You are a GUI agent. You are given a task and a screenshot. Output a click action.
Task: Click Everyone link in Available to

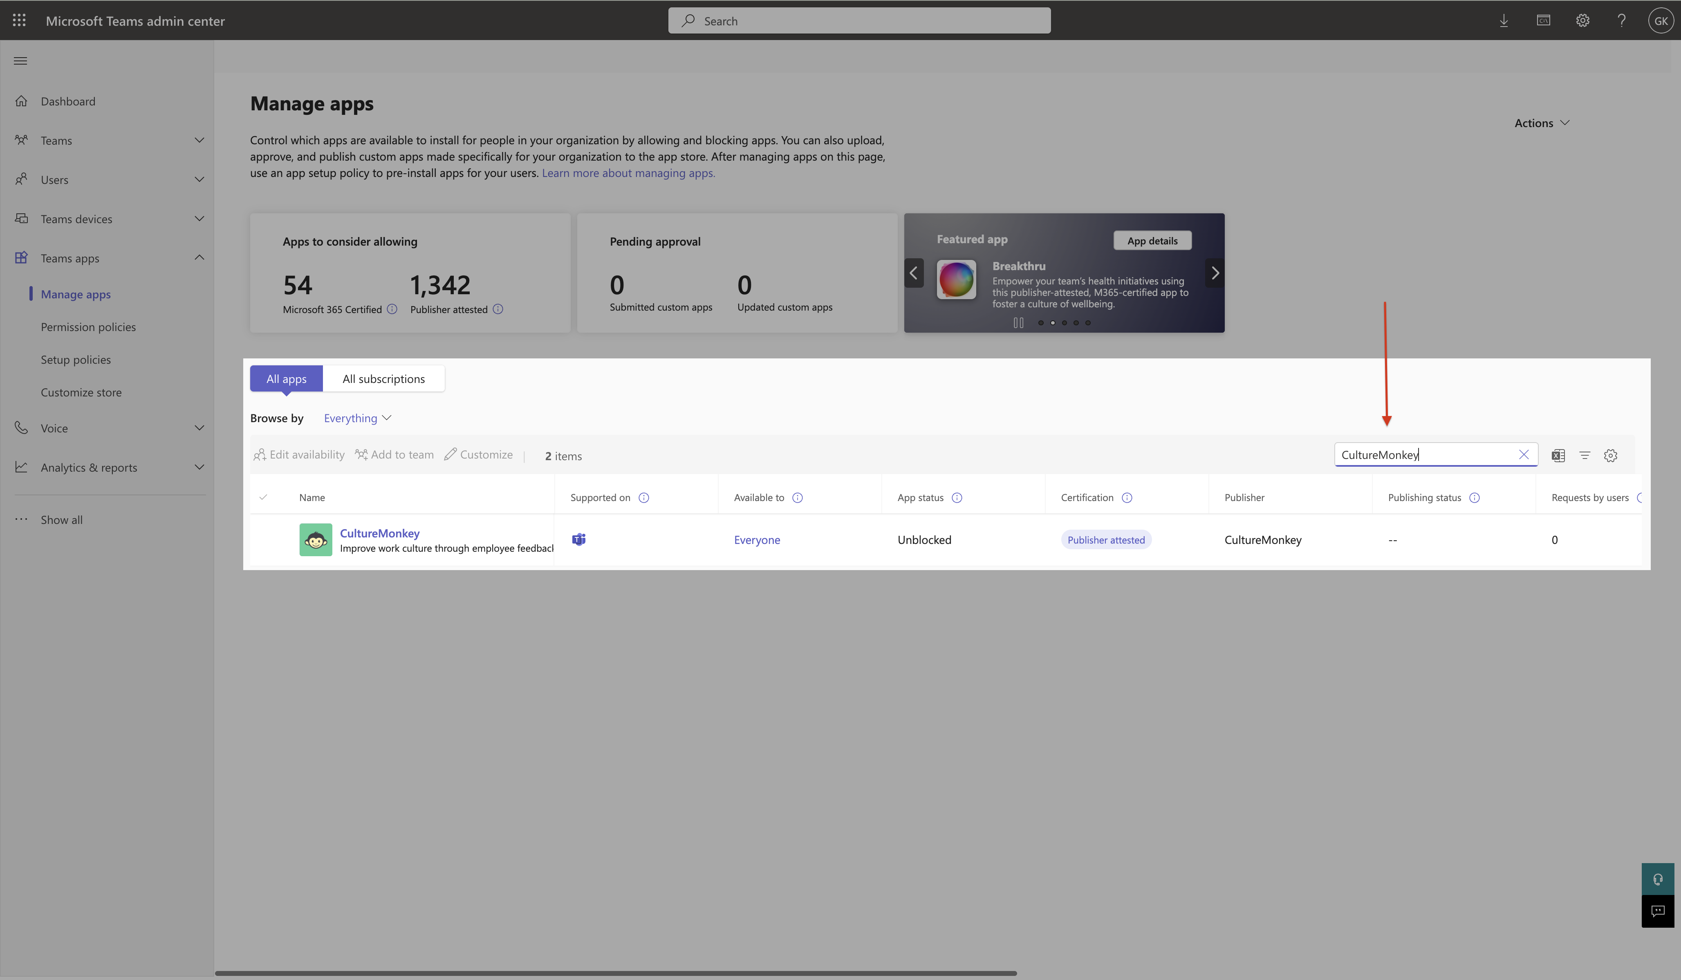[x=756, y=540]
